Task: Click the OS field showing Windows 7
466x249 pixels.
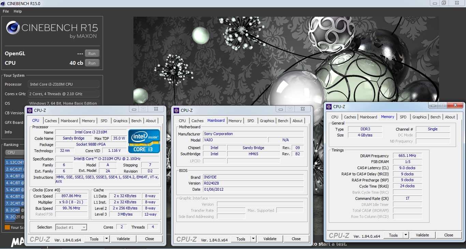Action: point(64,103)
